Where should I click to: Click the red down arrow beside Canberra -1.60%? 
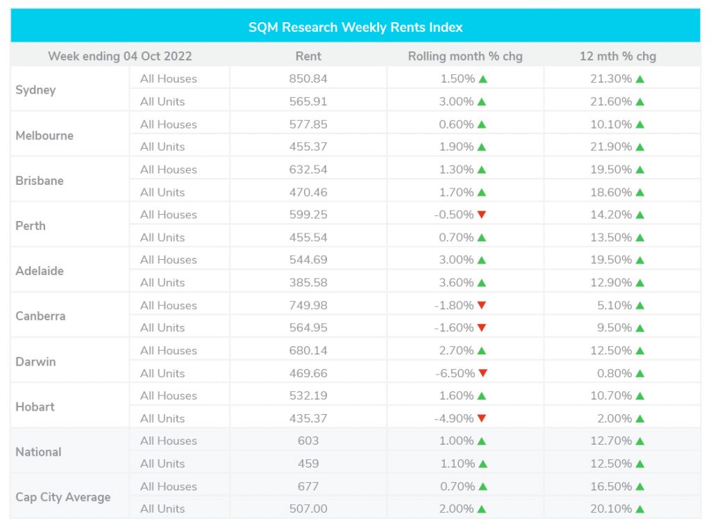point(482,328)
